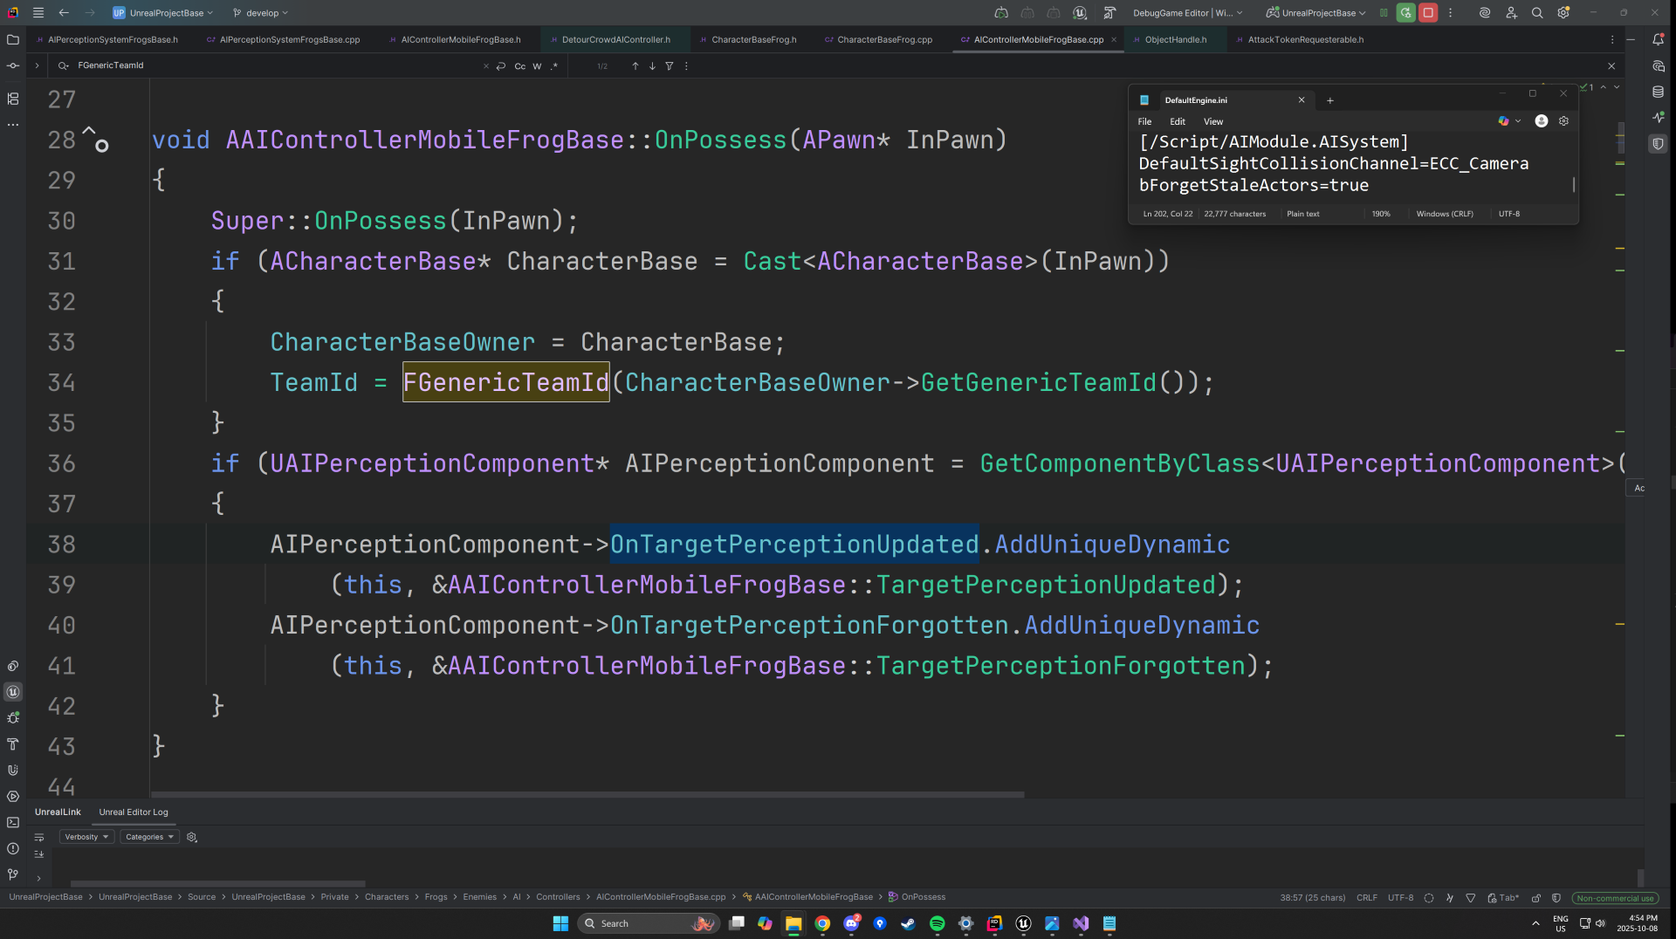Jump to next search occurrence arrow

pyautogui.click(x=652, y=66)
